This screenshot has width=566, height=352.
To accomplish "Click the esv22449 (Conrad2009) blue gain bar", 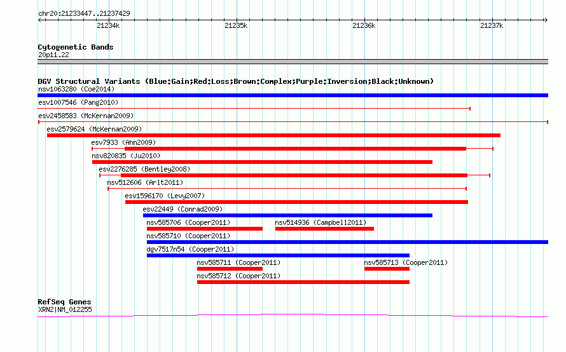I will 287,215.
